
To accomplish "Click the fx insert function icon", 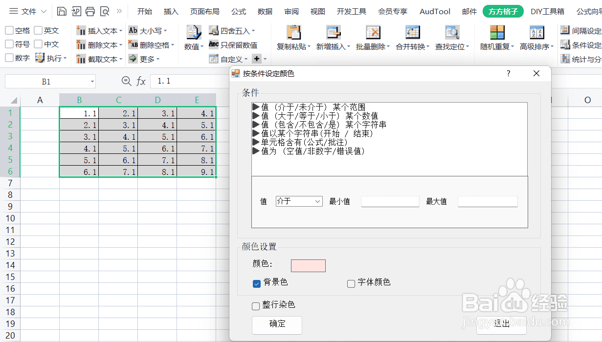I will (141, 81).
